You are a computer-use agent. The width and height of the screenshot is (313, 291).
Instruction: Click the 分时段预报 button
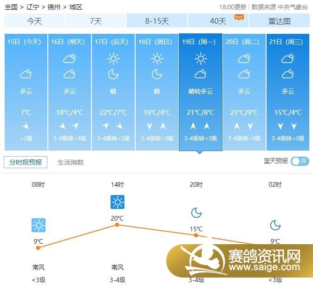tap(26, 162)
